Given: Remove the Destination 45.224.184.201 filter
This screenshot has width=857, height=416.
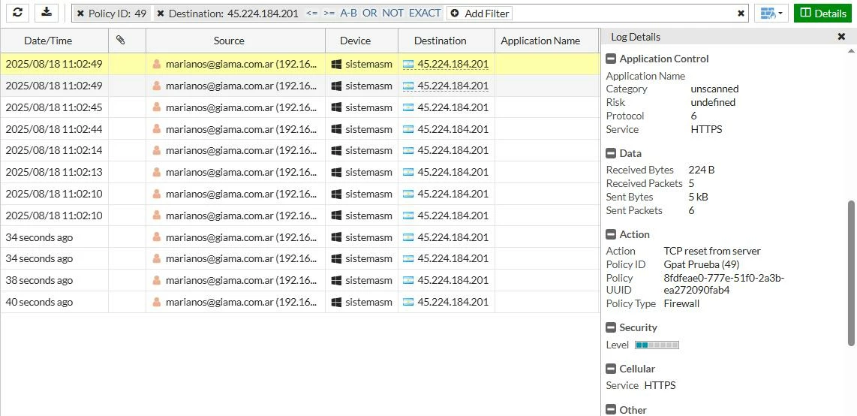Looking at the screenshot, I should point(161,14).
